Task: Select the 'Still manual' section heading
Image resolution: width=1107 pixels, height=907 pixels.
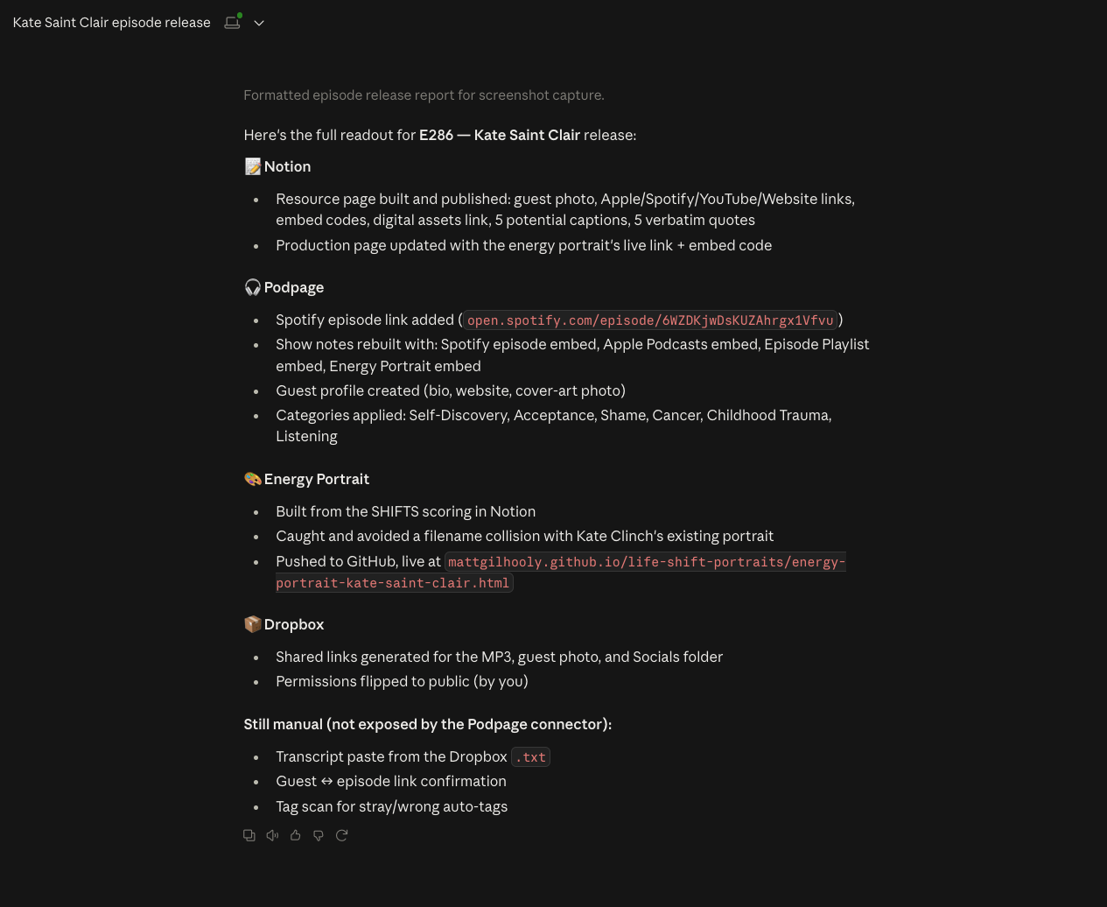Action: 428,724
